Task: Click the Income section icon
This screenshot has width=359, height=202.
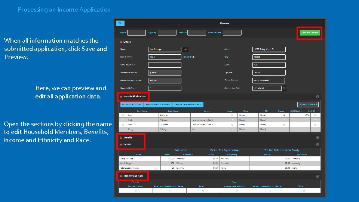Action: click(121, 144)
